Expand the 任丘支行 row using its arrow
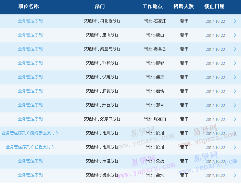Image resolution: width=241 pixels, height=186 pixels. click(x=235, y=147)
